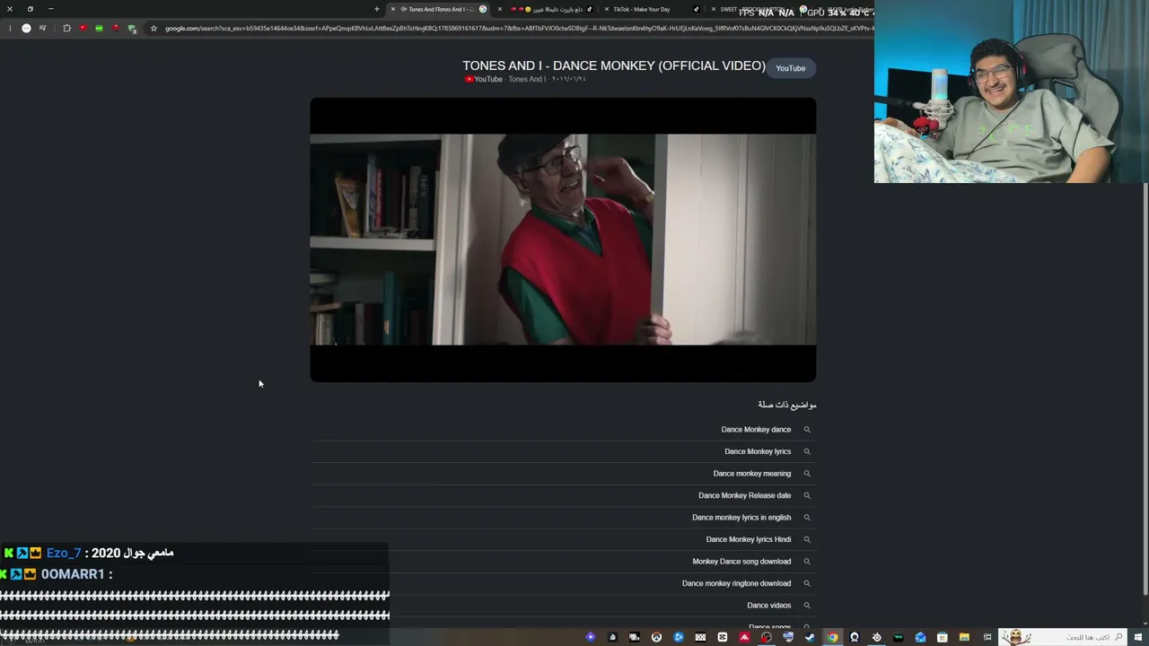Click the green extension icon in toolbar
This screenshot has width=1149, height=646.
click(x=99, y=29)
